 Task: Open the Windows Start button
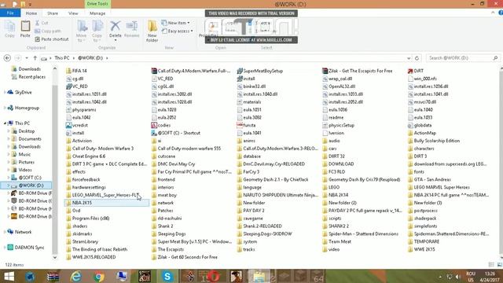click(9, 276)
